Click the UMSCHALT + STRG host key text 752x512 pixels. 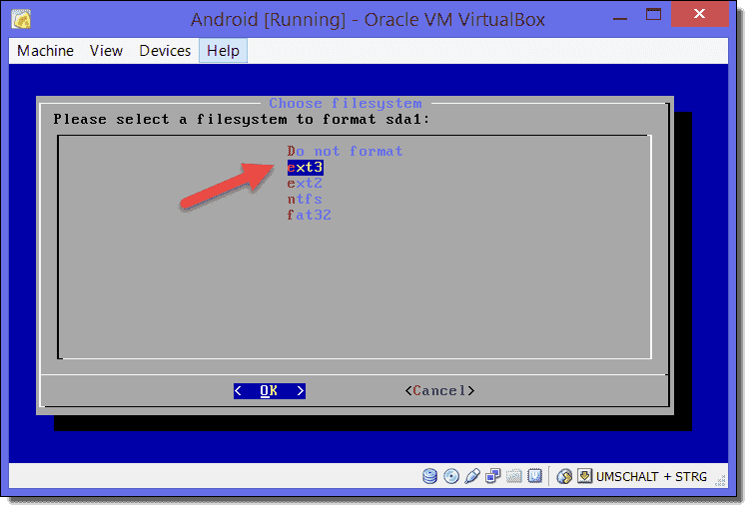(651, 476)
